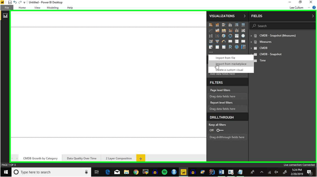Click the Page level filters drop well
Screen dimensions: 317x177
pos(228,96)
